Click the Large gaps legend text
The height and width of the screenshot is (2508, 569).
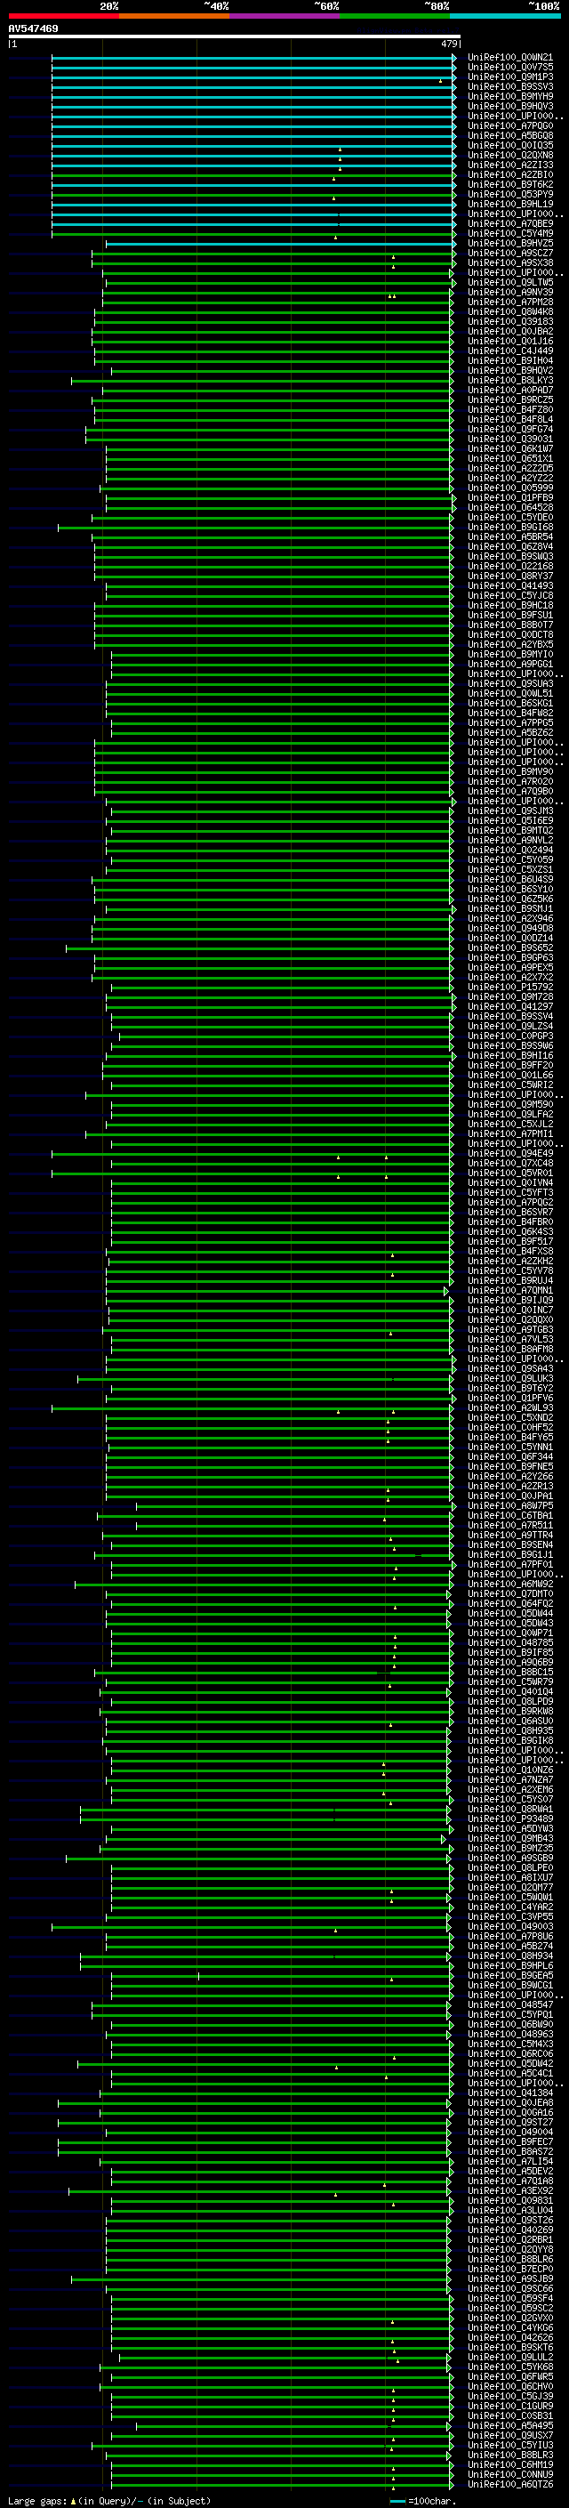click(x=38, y=2500)
